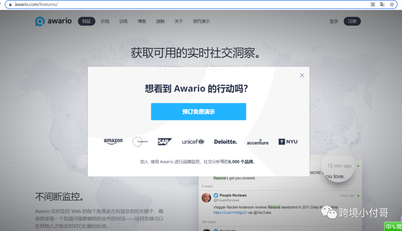402x231 pixels.
Task: Click the Amazon logo in the popup
Action: [x=113, y=141]
